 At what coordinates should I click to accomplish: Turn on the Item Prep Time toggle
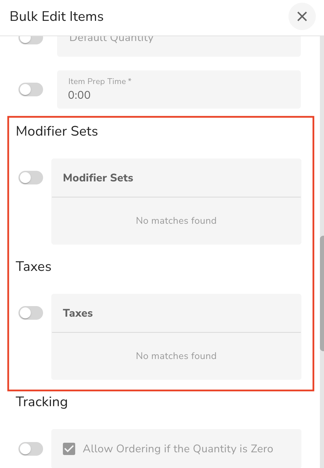pos(31,90)
